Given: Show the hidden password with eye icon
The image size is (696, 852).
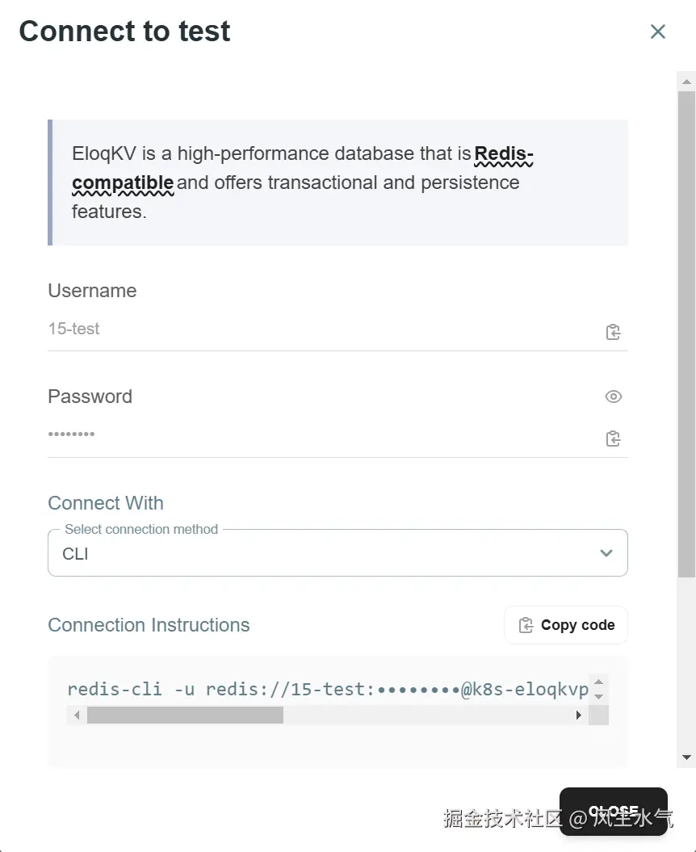Looking at the screenshot, I should pos(613,397).
